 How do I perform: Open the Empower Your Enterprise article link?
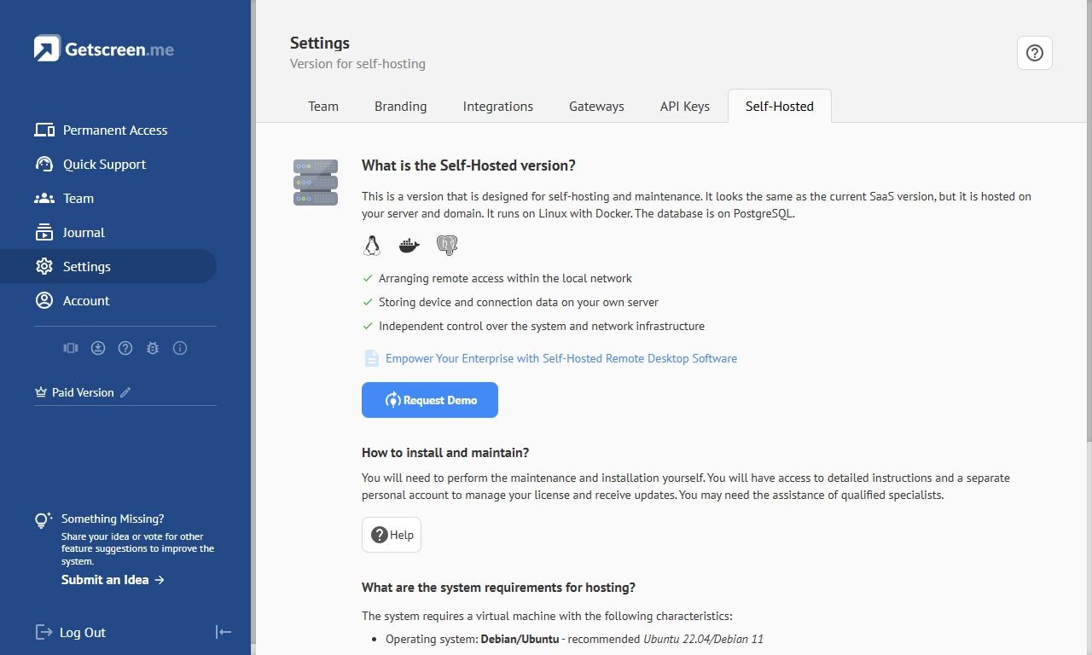tap(561, 358)
